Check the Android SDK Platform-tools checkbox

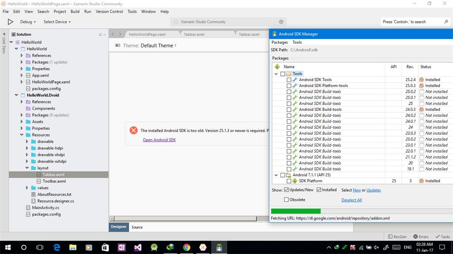[x=289, y=86]
